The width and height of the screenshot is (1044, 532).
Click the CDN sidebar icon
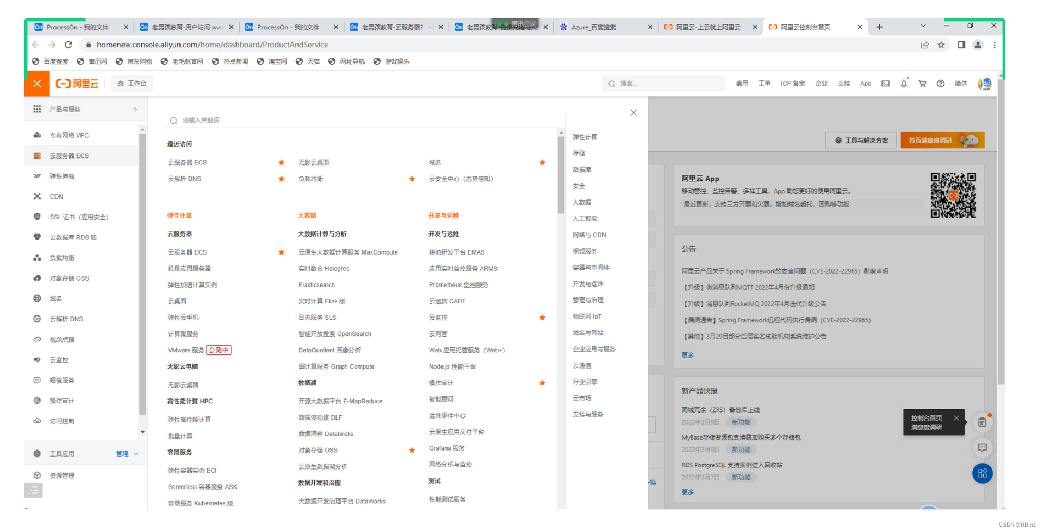[x=37, y=197]
